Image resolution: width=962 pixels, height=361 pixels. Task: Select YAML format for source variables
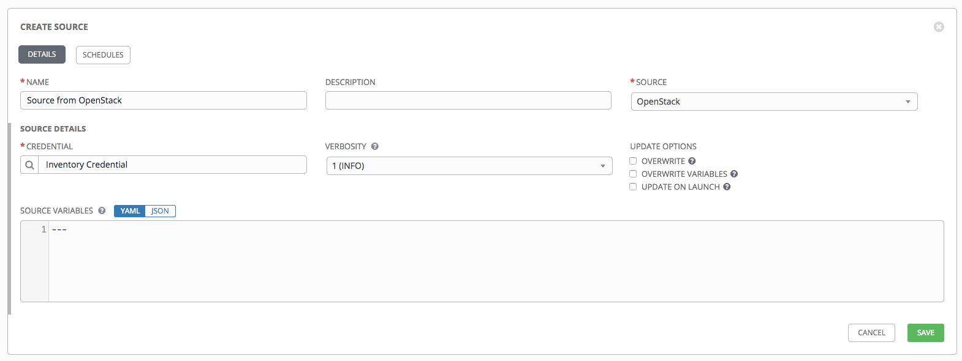click(130, 211)
